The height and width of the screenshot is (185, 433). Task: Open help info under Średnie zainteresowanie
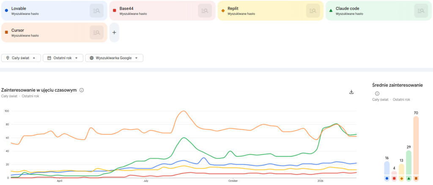coord(377,94)
